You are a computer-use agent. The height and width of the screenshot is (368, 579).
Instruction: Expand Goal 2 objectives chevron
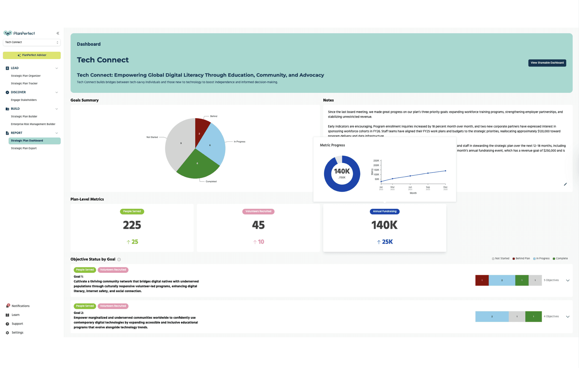pos(568,317)
